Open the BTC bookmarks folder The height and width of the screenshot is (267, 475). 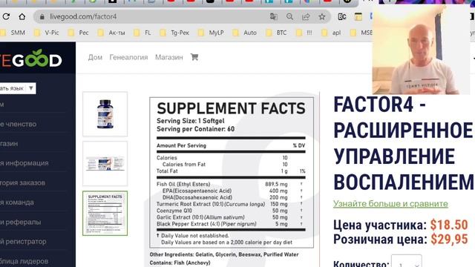[x=276, y=33]
